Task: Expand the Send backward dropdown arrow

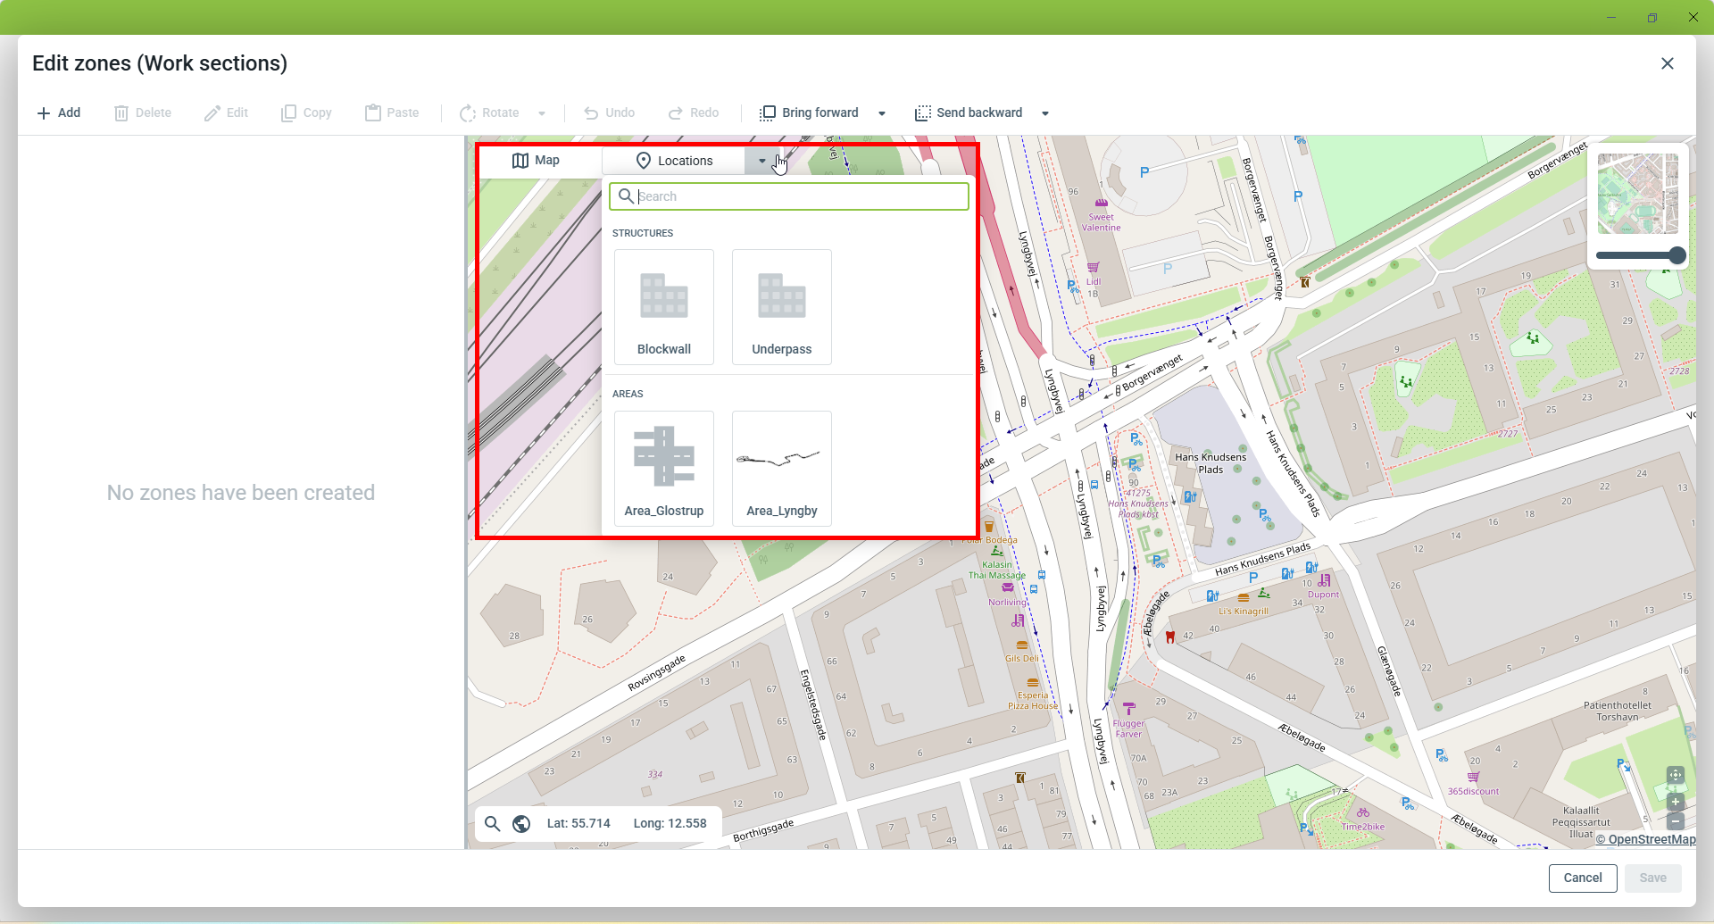Action: [1045, 113]
